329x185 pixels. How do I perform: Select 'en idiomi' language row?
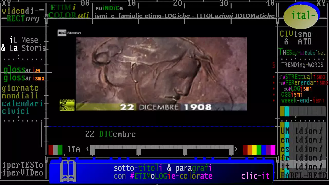303,140
